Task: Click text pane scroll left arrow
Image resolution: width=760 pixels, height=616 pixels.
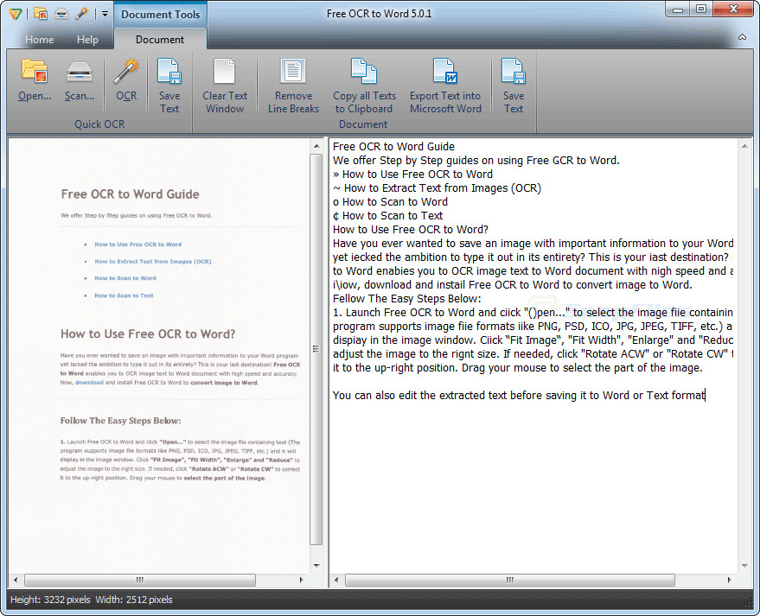Action: [x=337, y=580]
